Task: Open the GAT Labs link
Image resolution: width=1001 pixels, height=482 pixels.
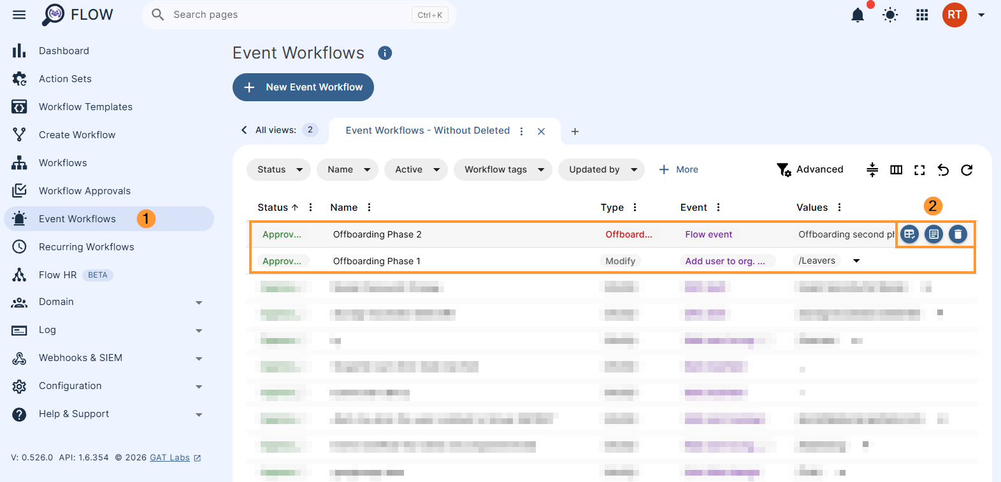Action: pos(175,458)
